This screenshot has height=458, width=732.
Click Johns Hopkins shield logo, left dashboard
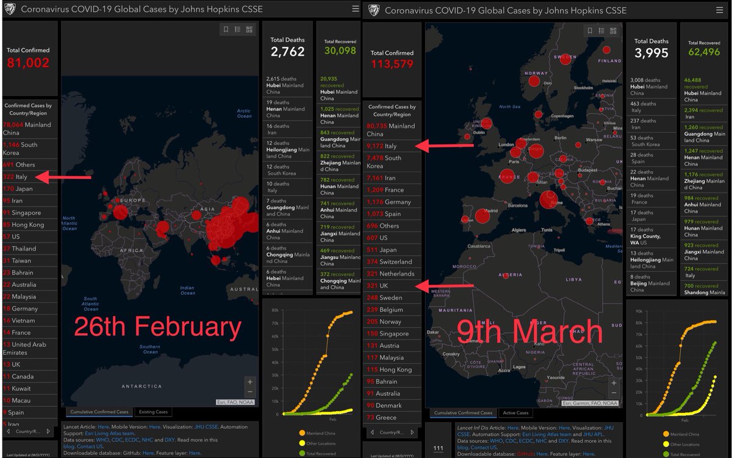10,9
